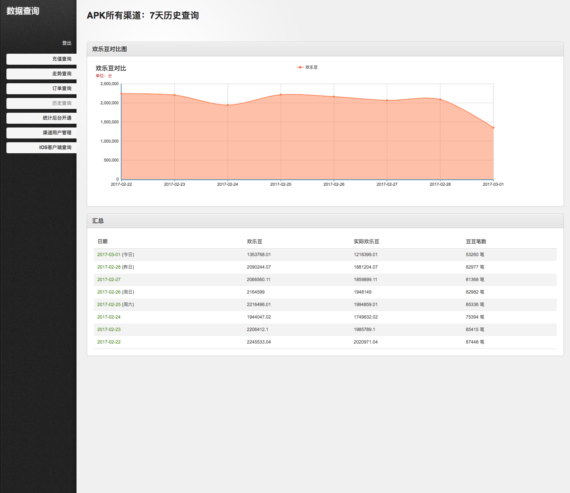
Task: Open the 2017-02-27 date link in table
Action: pyautogui.click(x=109, y=280)
